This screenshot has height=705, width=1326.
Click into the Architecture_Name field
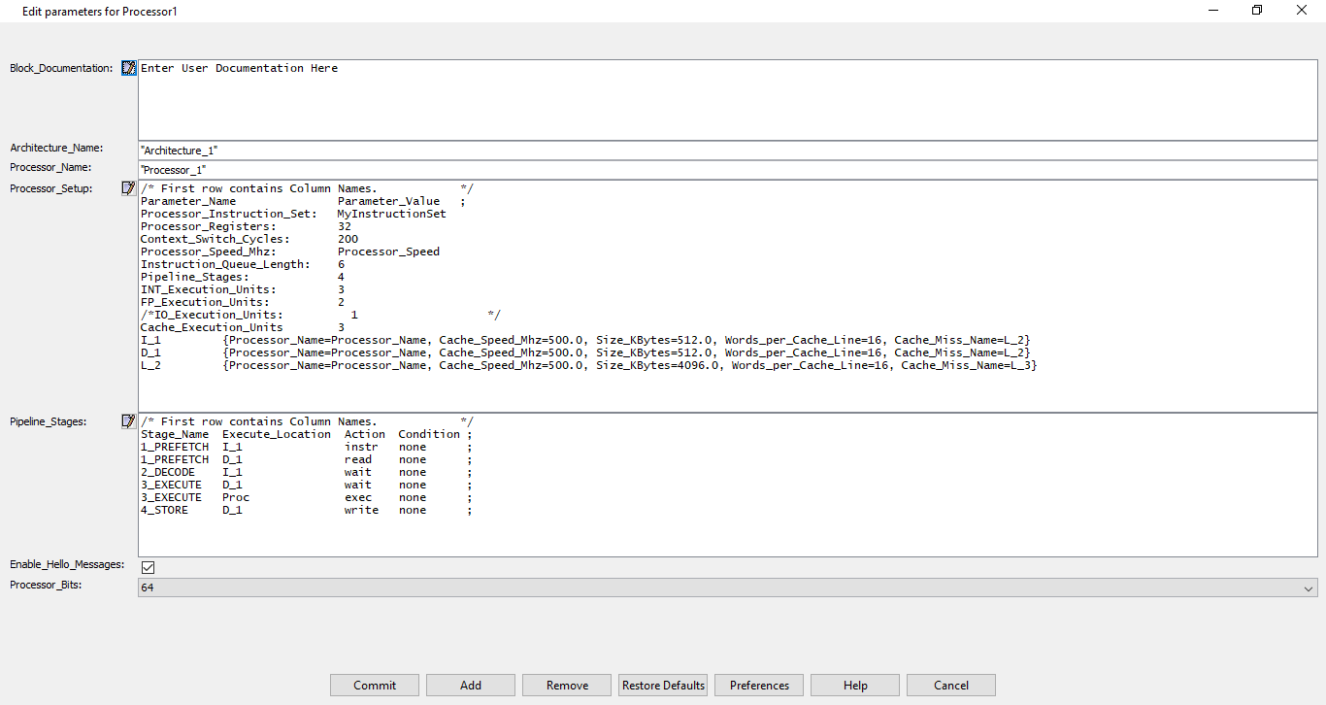tap(728, 151)
